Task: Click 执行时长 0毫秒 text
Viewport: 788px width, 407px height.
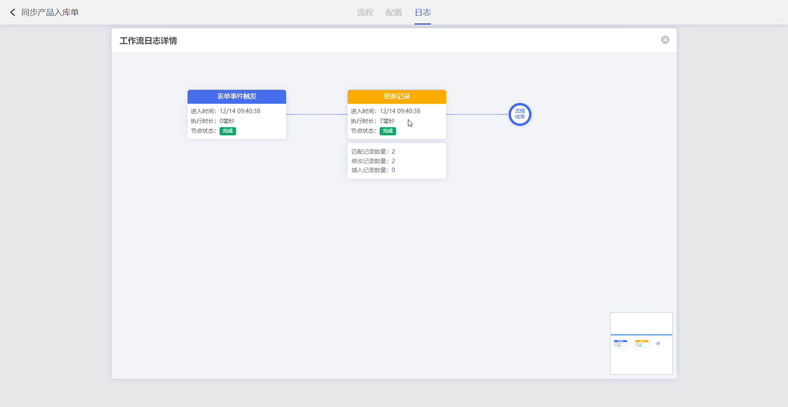Action: (x=213, y=121)
